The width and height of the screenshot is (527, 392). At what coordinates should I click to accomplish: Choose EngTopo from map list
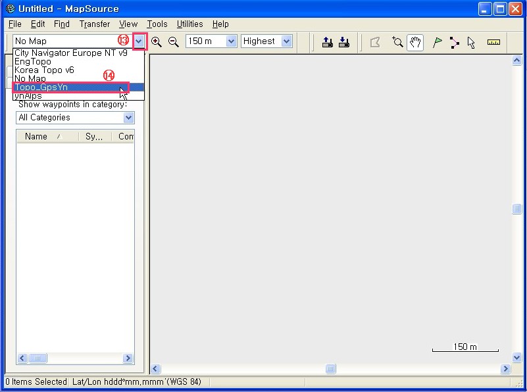[79, 61]
